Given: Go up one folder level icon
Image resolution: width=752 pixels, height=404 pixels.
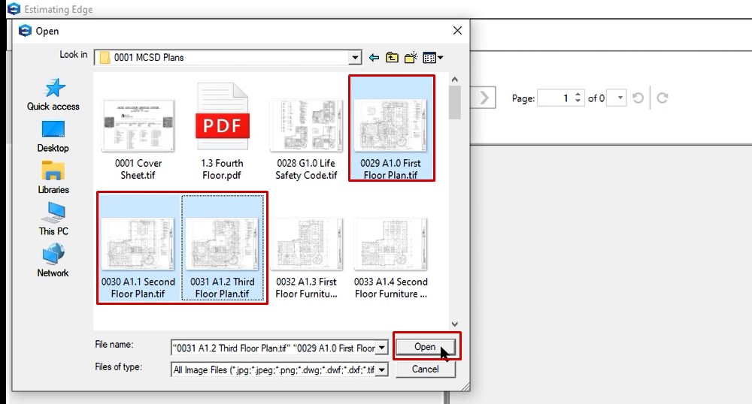Looking at the screenshot, I should point(393,57).
